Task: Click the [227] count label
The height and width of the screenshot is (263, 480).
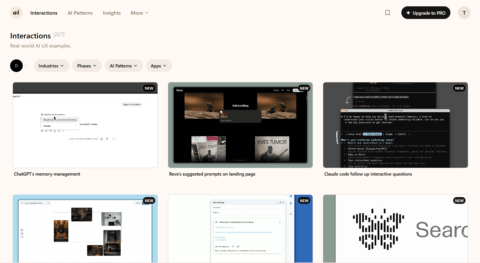Action: (x=59, y=34)
